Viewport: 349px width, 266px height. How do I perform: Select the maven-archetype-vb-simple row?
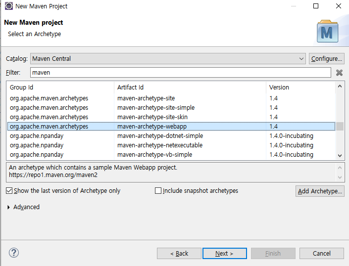pos(171,154)
